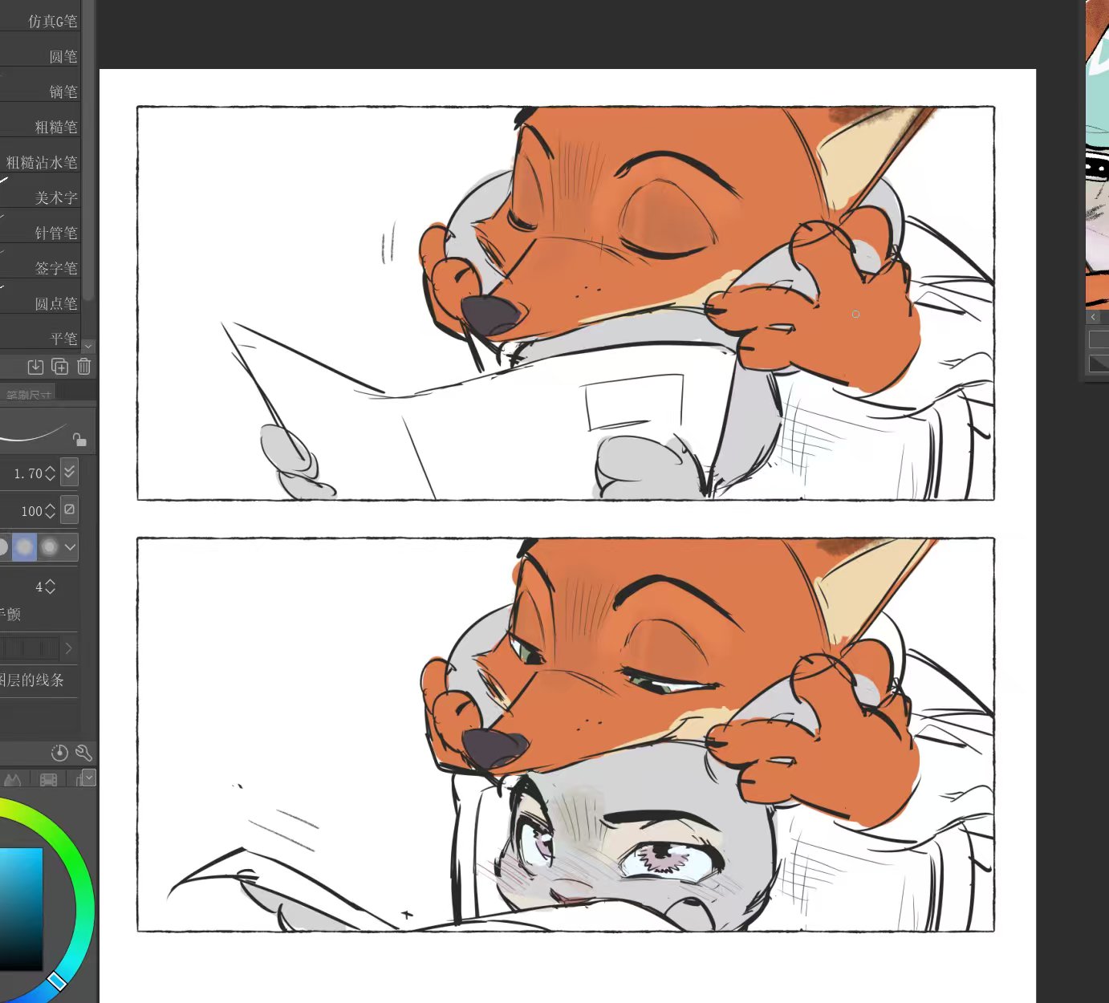
Task: Click the brush list vertical scrollbar
Action: 88,152
